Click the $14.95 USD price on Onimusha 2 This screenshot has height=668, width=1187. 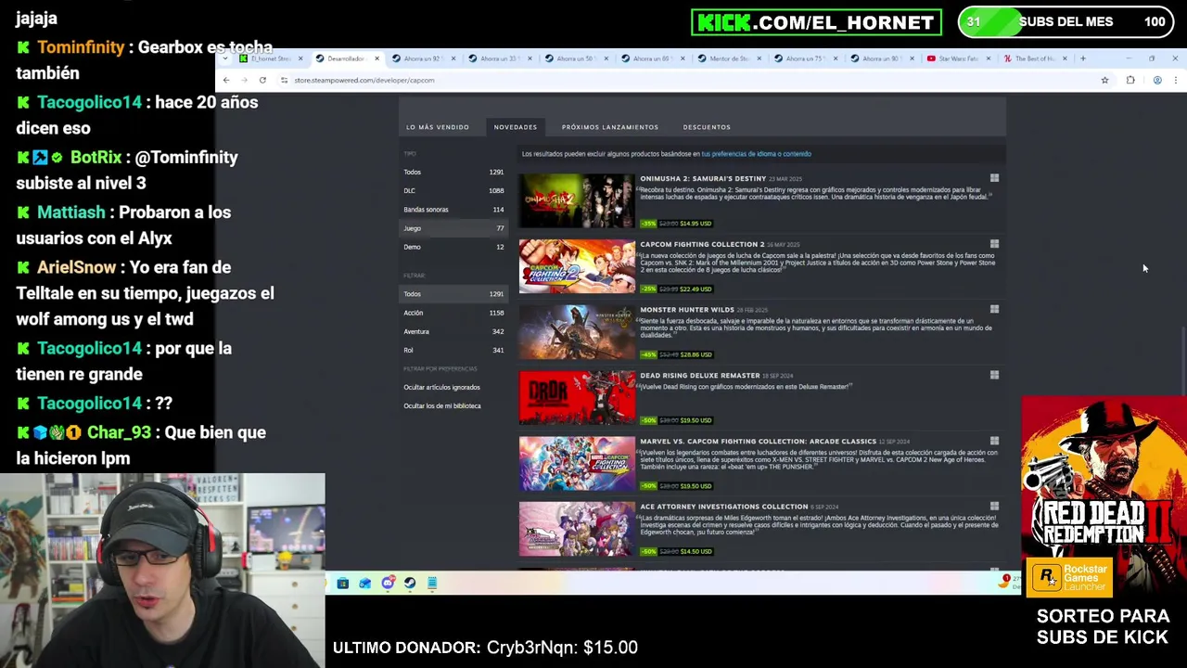pos(696,224)
